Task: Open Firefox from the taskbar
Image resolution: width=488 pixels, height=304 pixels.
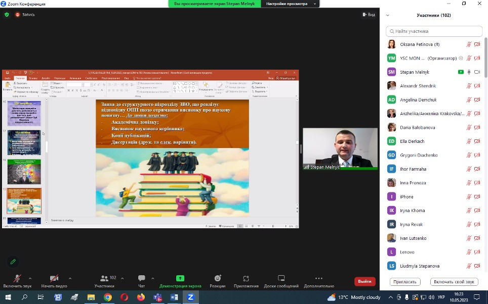Action: point(141,297)
